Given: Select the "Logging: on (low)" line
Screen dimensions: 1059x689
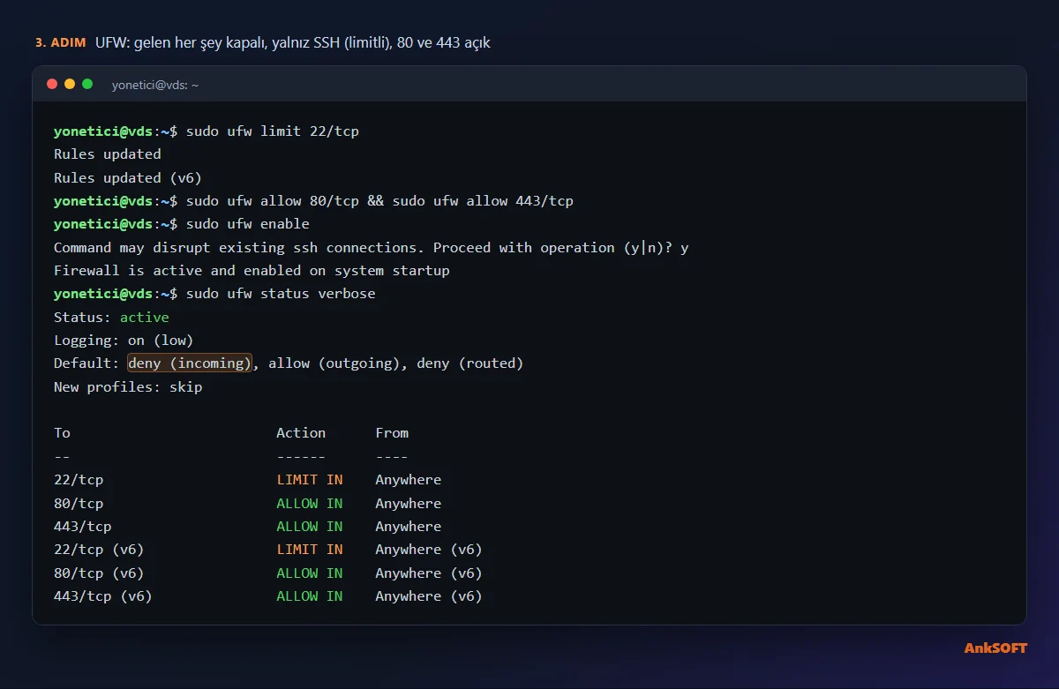Looking at the screenshot, I should (x=124, y=341).
